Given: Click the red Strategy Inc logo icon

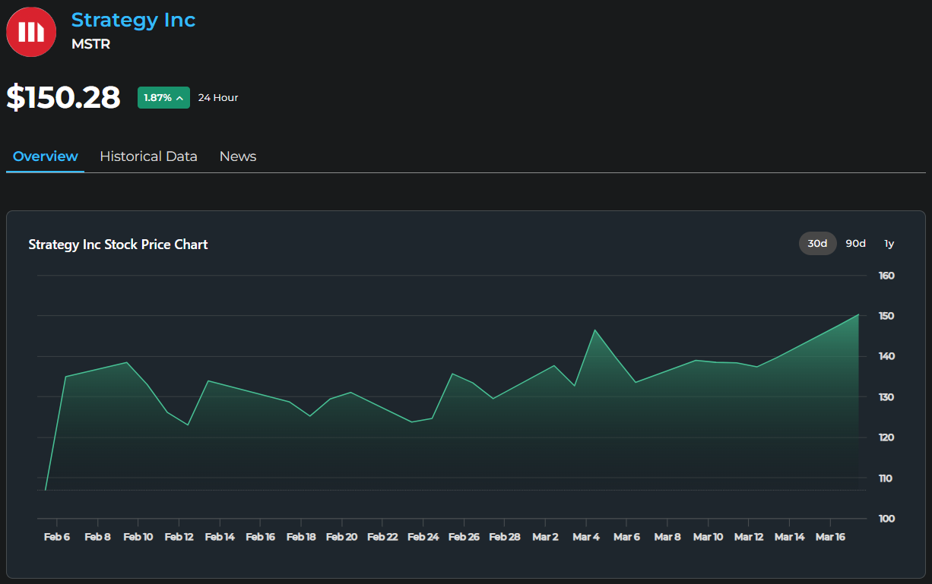Looking at the screenshot, I should point(31,32).
